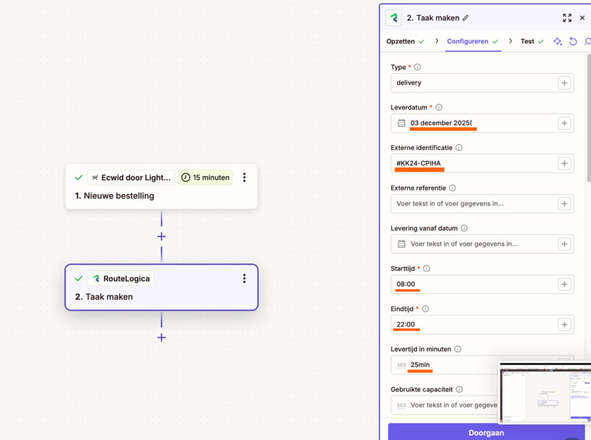Image resolution: width=591 pixels, height=440 pixels.
Task: Click the calendar icon in Leverdatum field
Action: [401, 123]
